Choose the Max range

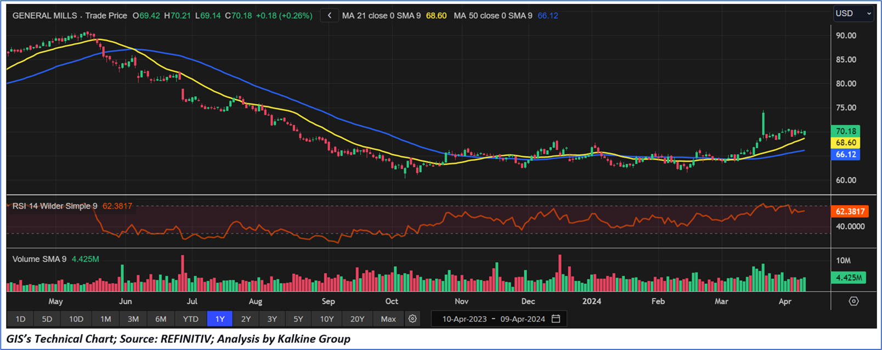(388, 319)
